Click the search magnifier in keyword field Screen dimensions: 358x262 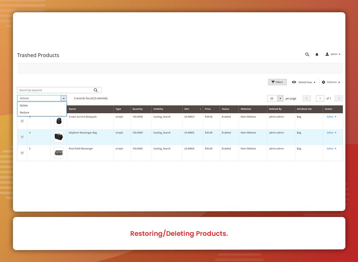click(96, 90)
